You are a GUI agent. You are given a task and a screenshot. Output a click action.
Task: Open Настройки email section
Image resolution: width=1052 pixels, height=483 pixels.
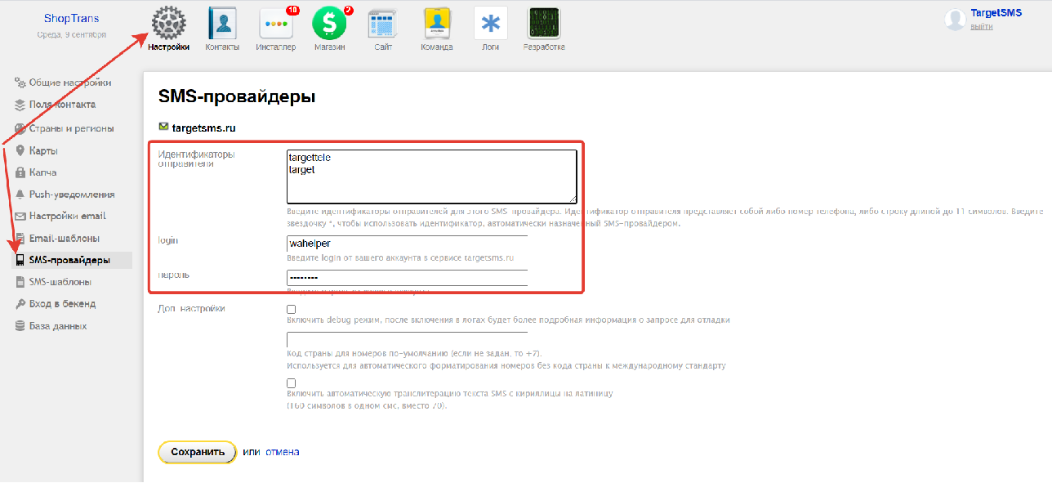pyautogui.click(x=68, y=217)
